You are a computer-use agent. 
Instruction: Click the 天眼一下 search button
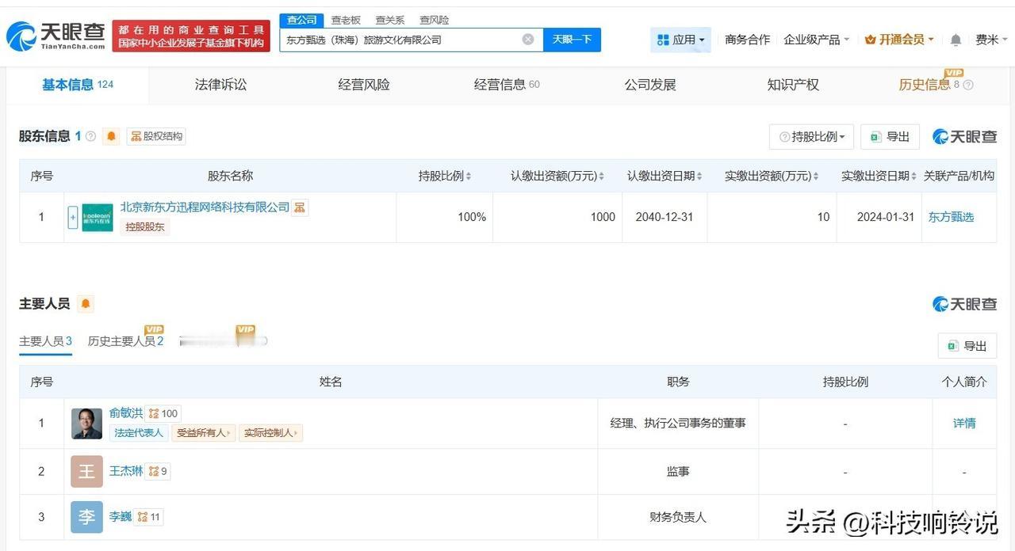(x=572, y=40)
